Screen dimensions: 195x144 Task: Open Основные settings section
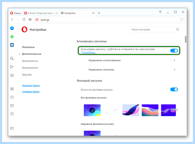click(x=28, y=47)
